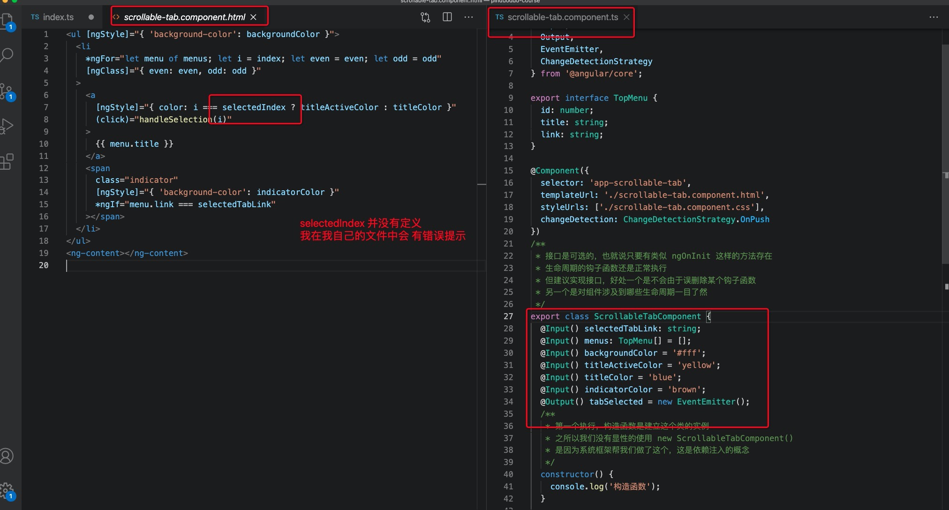949x510 pixels.
Task: Click the Accounts icon in activity bar
Action: 7,456
